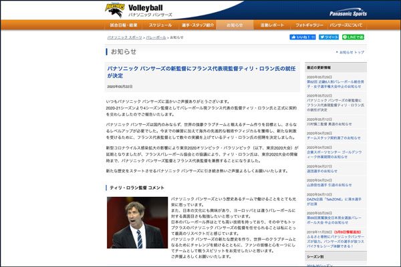Click the バレーボール breadcrumb link
This screenshot has width=401, height=267.
pyautogui.click(x=156, y=37)
